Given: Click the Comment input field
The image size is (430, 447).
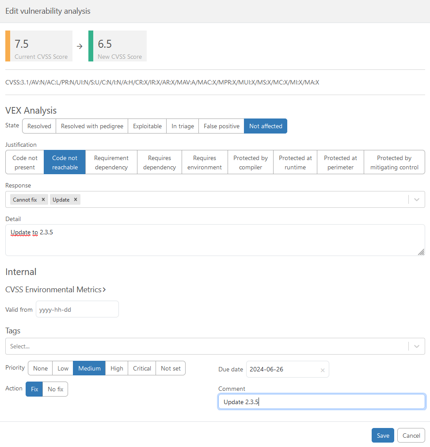Looking at the screenshot, I should click(x=321, y=402).
